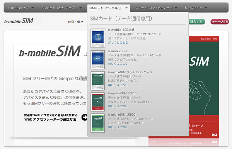232x149 pixels.
Task: Click the b-mobile Fair product title
Action: [118, 51]
